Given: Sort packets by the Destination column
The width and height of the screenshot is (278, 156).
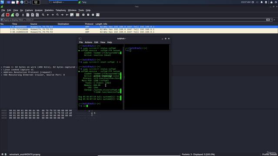Looking at the screenshot, I should pyautogui.click(x=63, y=24).
